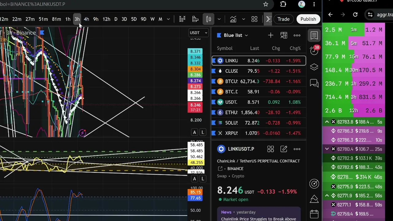Click the toolbar scroll-right arrow beside Trade
This screenshot has width=393, height=221.
click(268, 19)
